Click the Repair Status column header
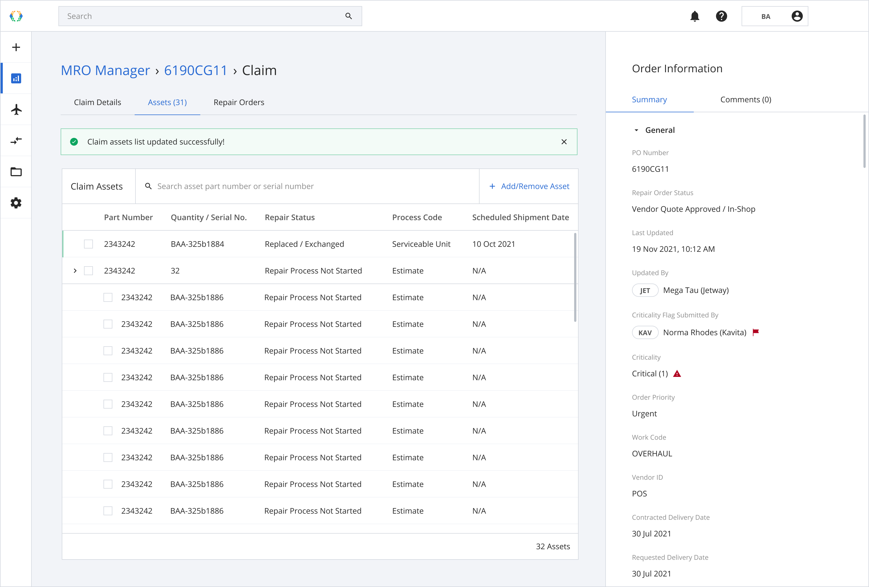This screenshot has height=587, width=869. [290, 217]
